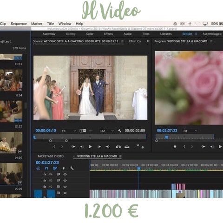Click the nest sequences timeline icon
Viewport: 223px width, 223px height.
(x=38, y=168)
